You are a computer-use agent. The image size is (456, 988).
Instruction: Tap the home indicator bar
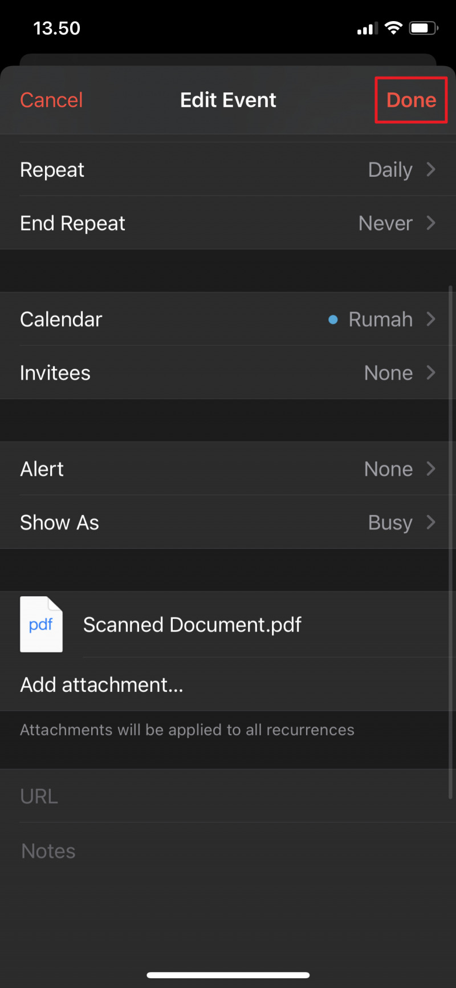click(x=228, y=975)
